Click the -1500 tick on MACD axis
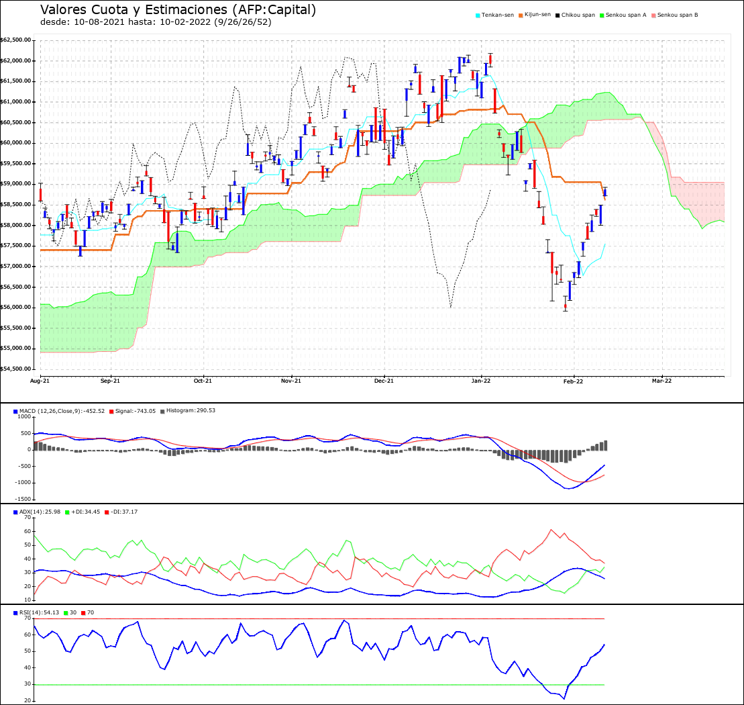 (23, 500)
